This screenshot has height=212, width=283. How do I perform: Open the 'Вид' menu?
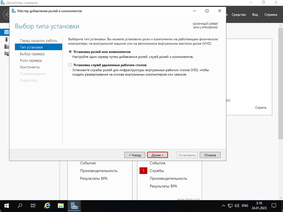pyautogui.click(x=255, y=15)
